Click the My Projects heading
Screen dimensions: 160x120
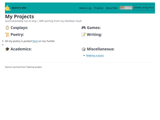20,17
